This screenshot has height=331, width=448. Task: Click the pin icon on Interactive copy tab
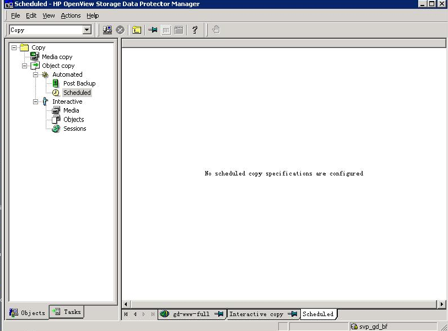point(293,314)
